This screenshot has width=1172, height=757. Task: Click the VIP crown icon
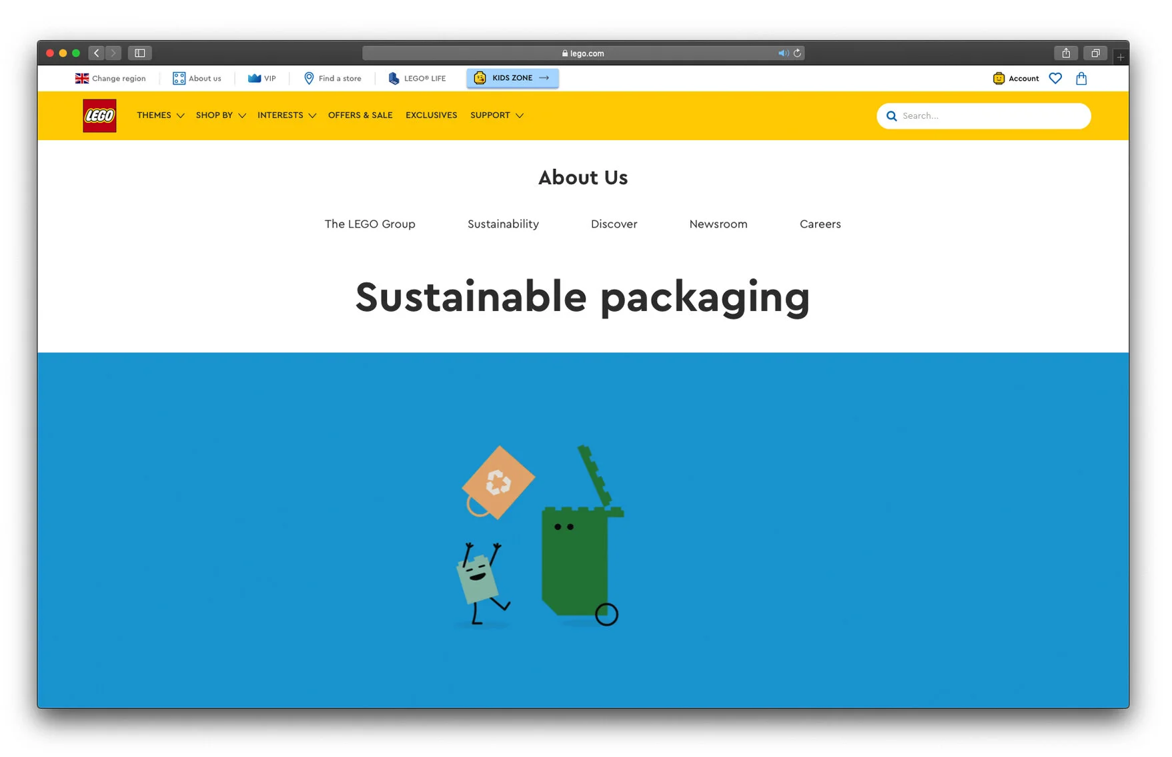pos(254,78)
